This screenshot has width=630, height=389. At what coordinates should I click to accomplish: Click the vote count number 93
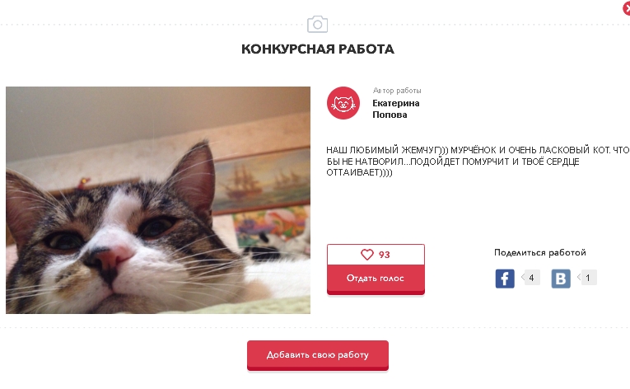[x=385, y=255]
